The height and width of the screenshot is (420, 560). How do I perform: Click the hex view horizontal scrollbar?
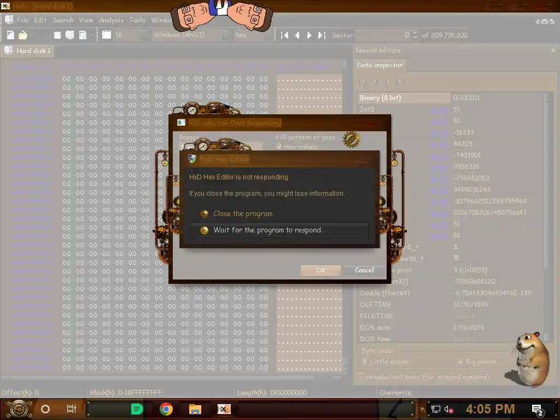point(171,377)
